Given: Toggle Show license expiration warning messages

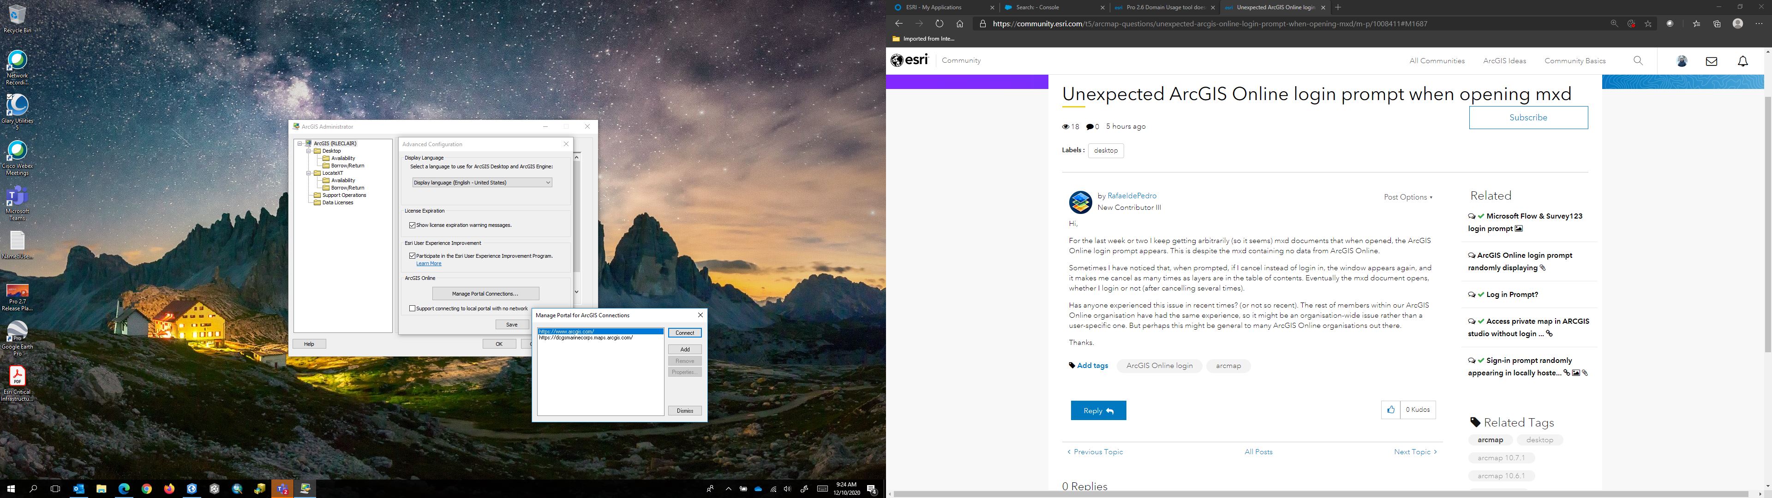Looking at the screenshot, I should [413, 225].
